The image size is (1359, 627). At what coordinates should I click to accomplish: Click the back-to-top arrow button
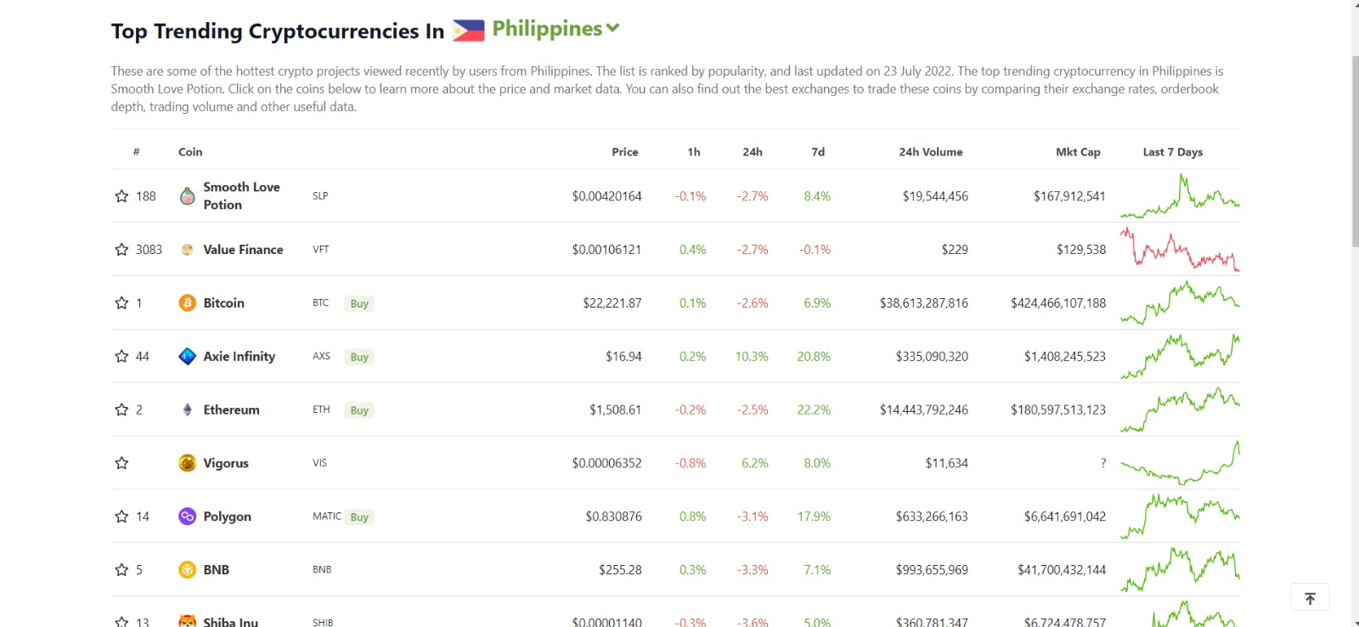pyautogui.click(x=1310, y=598)
